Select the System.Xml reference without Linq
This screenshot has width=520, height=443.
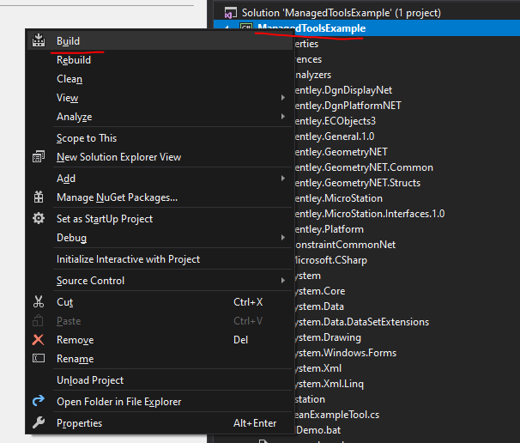coord(318,368)
